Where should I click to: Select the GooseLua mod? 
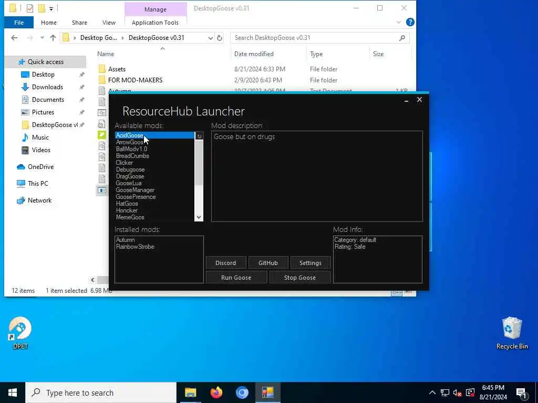tap(129, 183)
